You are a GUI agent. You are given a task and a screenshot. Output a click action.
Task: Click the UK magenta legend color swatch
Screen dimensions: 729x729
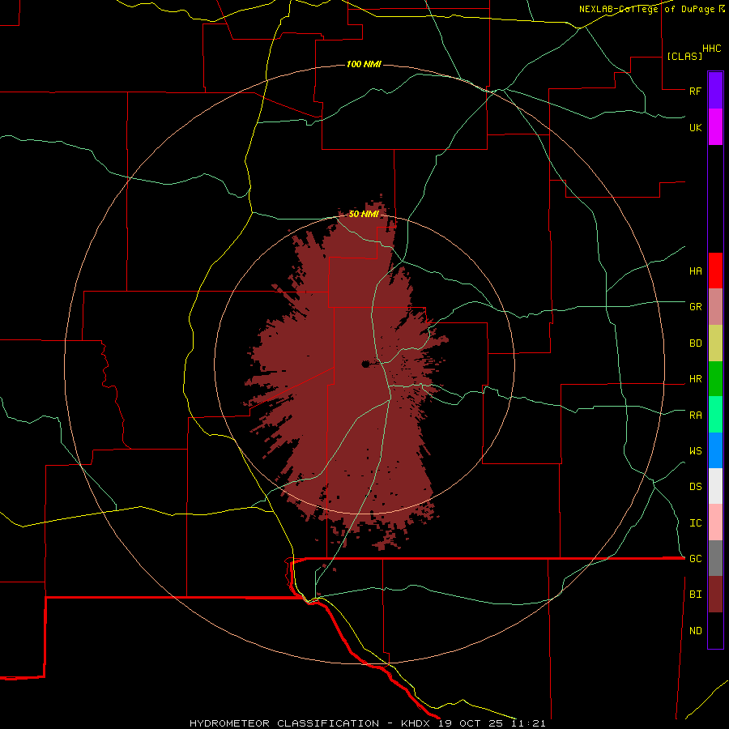[715, 127]
